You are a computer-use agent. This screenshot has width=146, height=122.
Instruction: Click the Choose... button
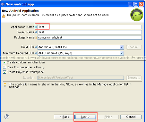pos(134,47)
